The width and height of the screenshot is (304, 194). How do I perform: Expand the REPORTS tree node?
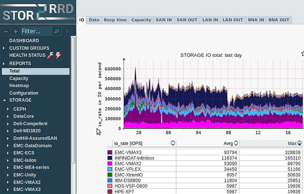point(4,64)
